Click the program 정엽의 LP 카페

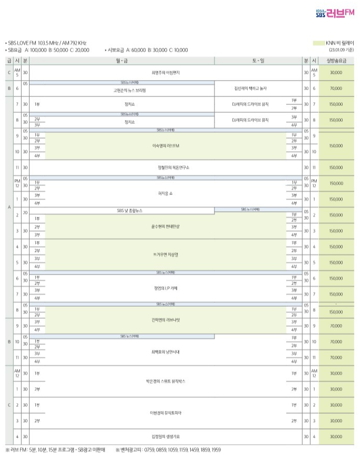[166, 288]
